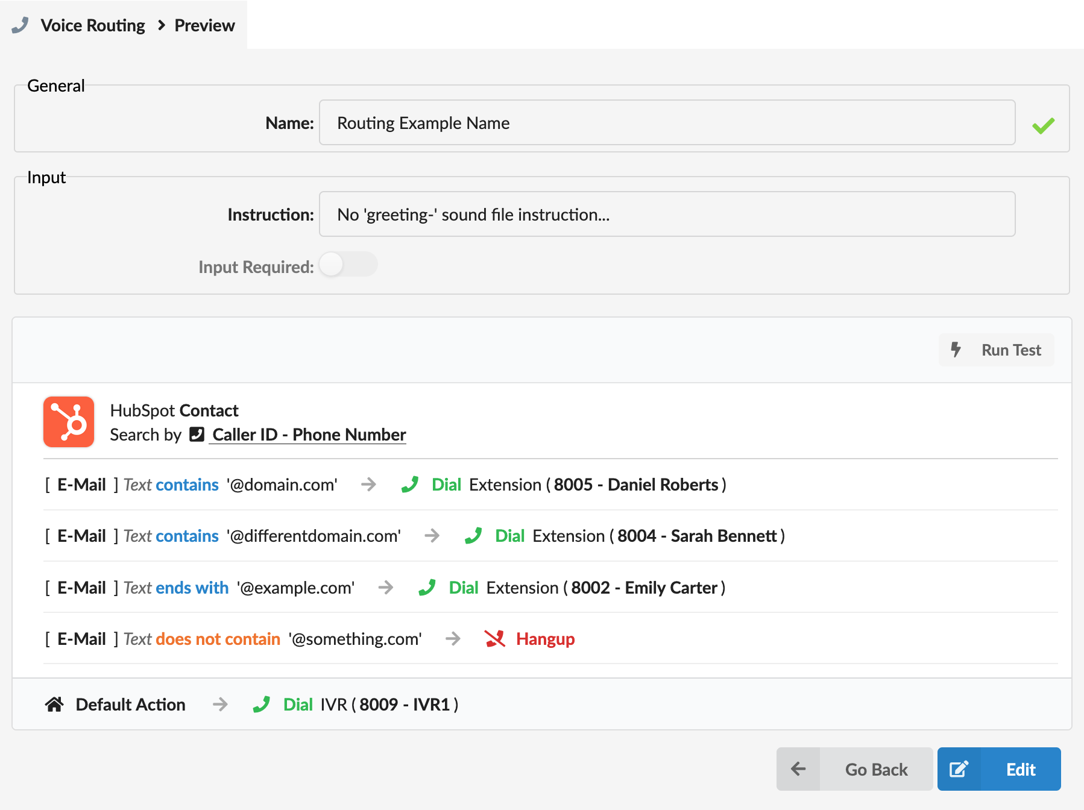
Task: Click the HubSpot Contact heading
Action: 174,410
